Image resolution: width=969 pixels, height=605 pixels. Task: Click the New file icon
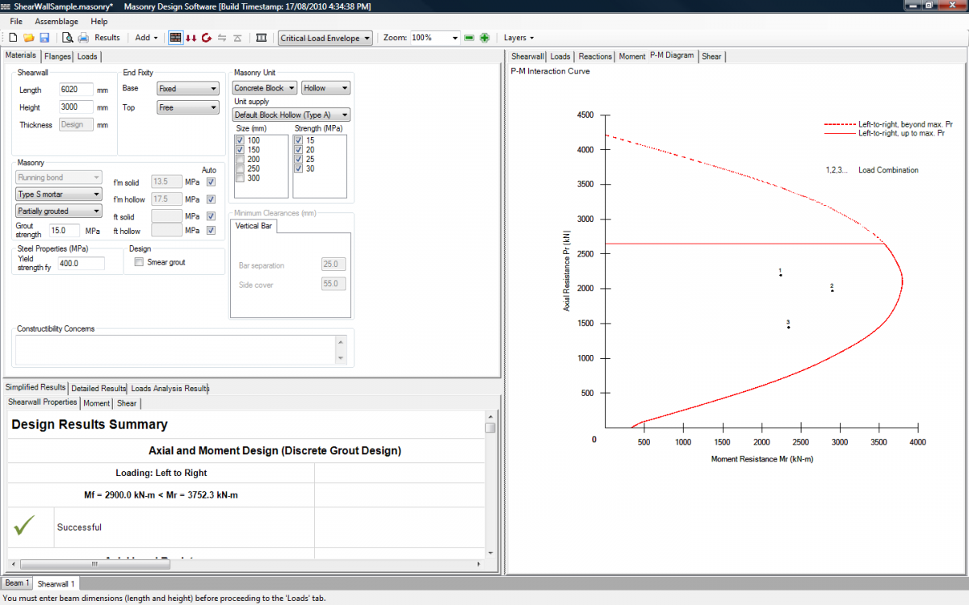(x=13, y=38)
